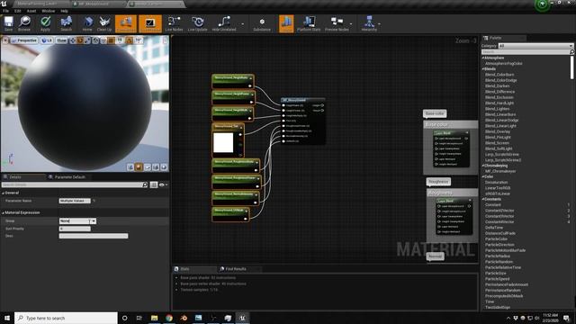The height and width of the screenshot is (324, 576).
Task: Open the File menu
Action: (x=6, y=11)
